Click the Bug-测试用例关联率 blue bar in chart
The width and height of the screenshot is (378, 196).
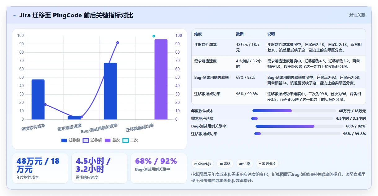(110, 91)
